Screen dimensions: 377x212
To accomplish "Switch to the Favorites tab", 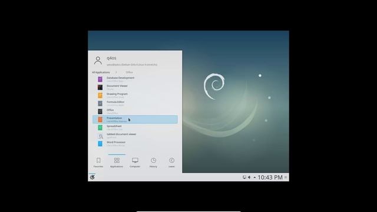I will click(98, 163).
